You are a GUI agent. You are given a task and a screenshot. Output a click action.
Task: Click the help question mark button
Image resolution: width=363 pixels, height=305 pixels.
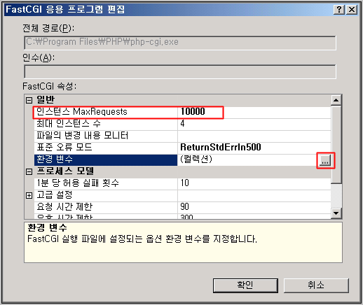pos(339,10)
